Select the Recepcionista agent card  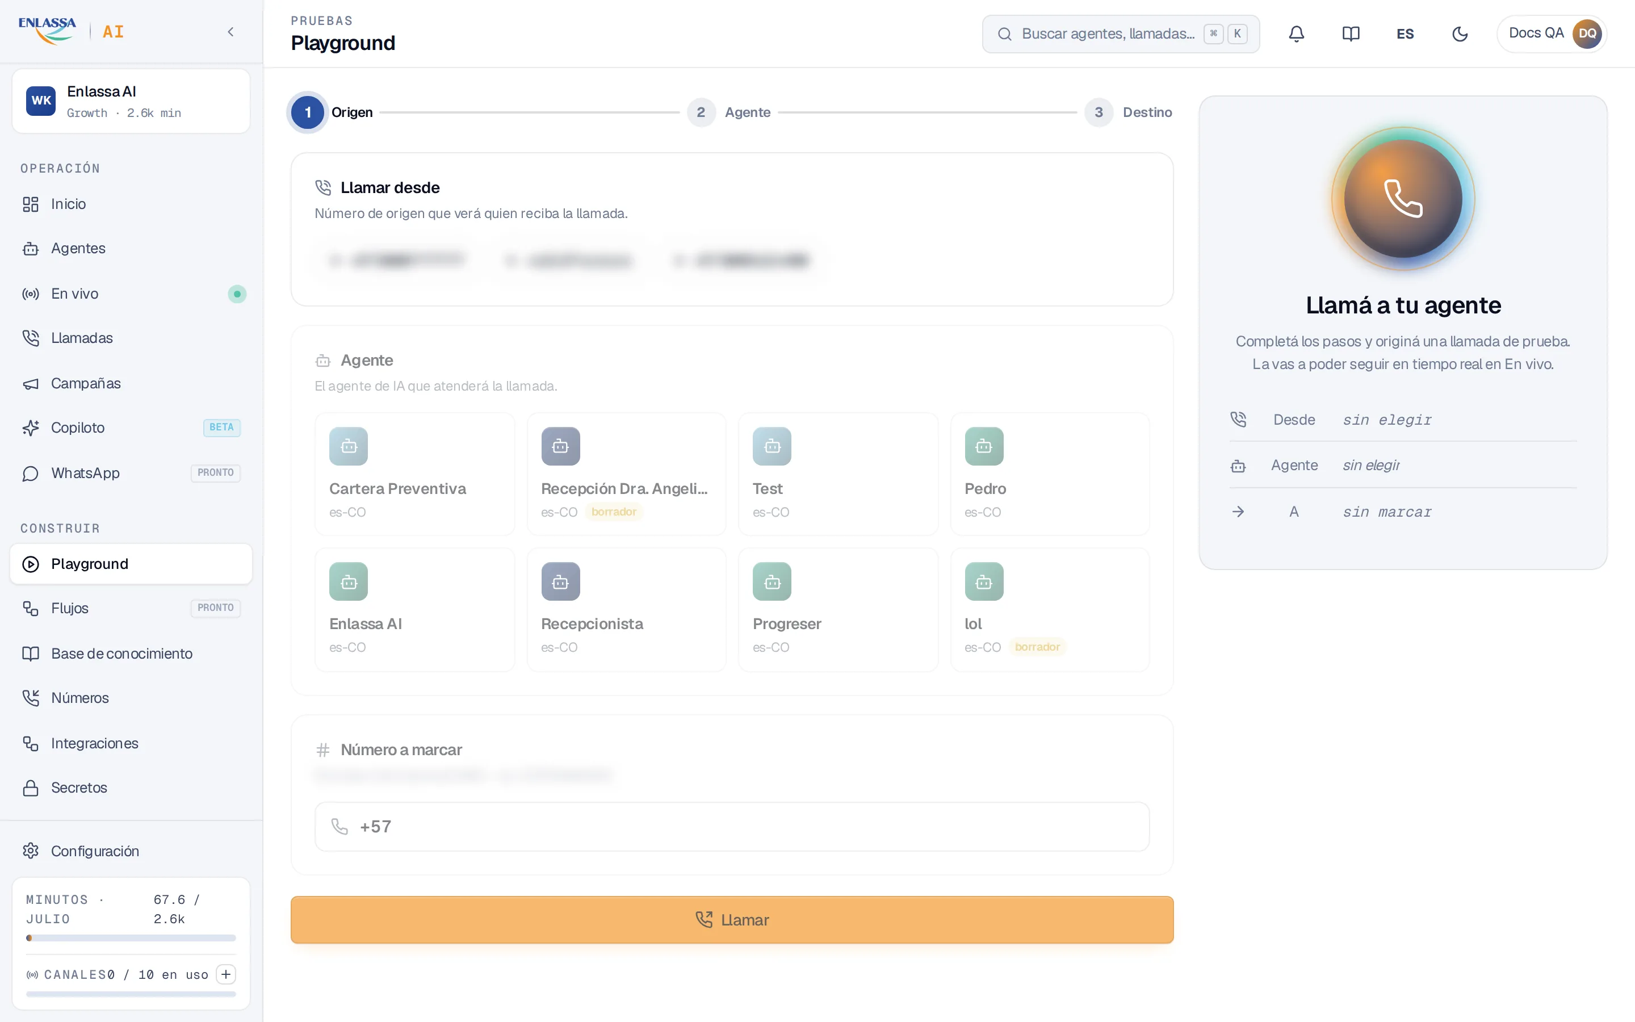point(626,610)
